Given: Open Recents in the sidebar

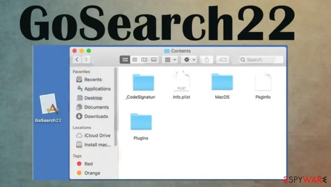Looking at the screenshot, I should [x=93, y=80].
